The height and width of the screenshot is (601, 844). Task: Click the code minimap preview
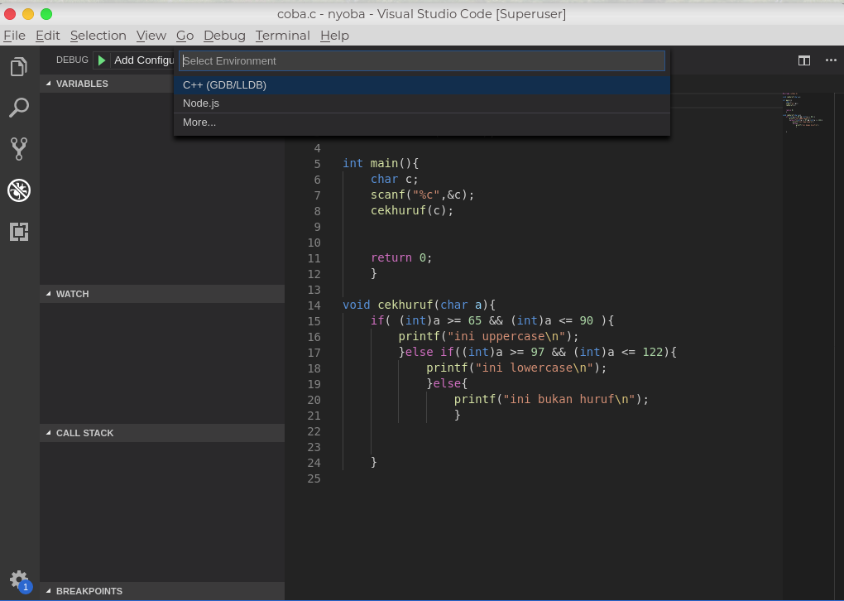[x=802, y=112]
